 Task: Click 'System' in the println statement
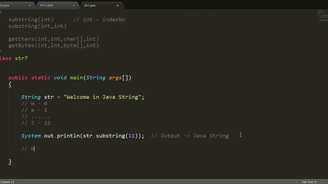(x=31, y=136)
